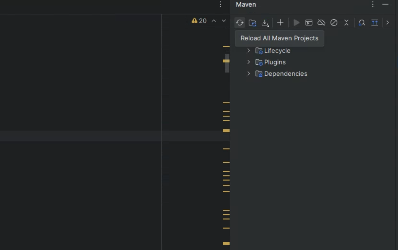Collapse all Maven tree nodes icon

pyautogui.click(x=346, y=23)
